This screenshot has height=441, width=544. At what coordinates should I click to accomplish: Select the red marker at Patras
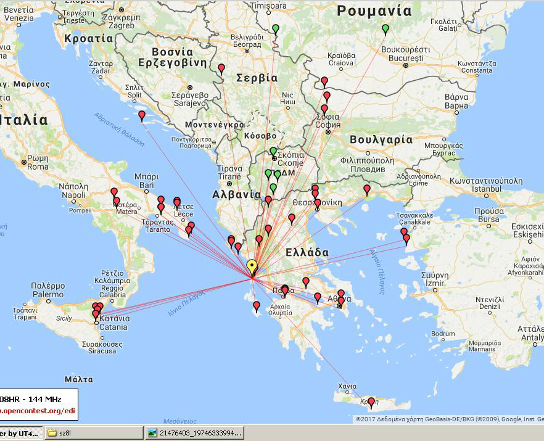[285, 291]
